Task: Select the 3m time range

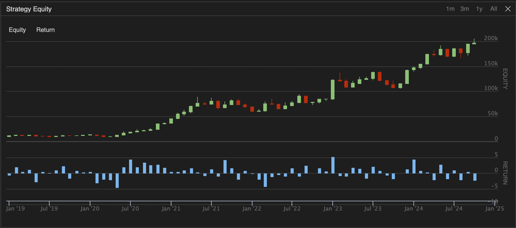Action: (x=464, y=9)
